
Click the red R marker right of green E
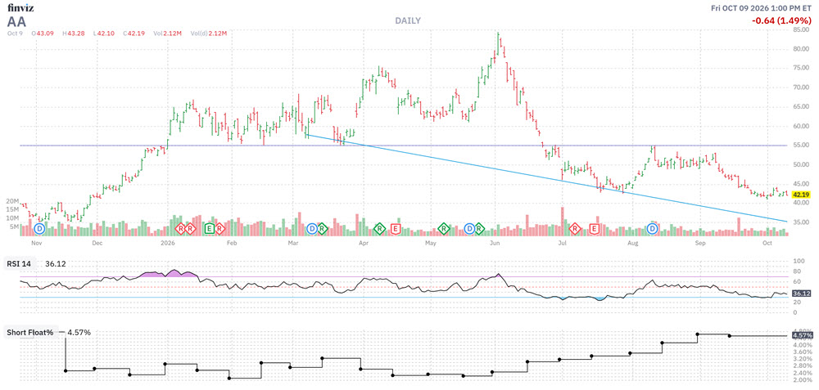pyautogui.click(x=219, y=228)
